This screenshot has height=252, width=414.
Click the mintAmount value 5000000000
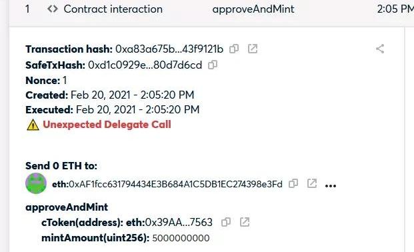181,238
